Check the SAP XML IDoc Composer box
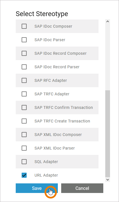This screenshot has width=119, height=202. click(24, 135)
